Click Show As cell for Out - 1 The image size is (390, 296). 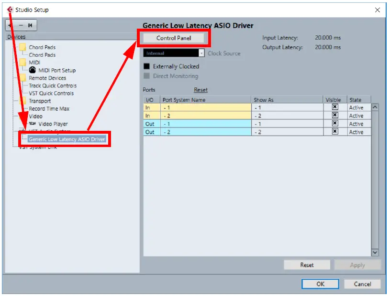click(287, 124)
